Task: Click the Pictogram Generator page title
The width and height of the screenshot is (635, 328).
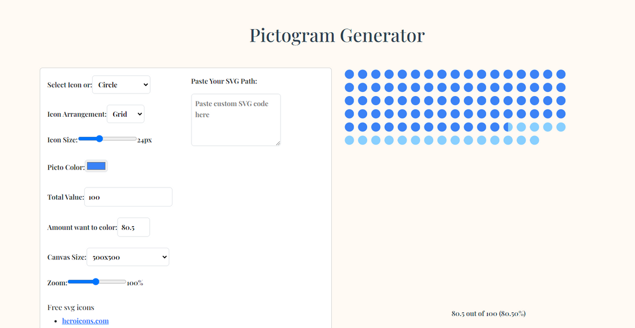Action: tap(337, 35)
